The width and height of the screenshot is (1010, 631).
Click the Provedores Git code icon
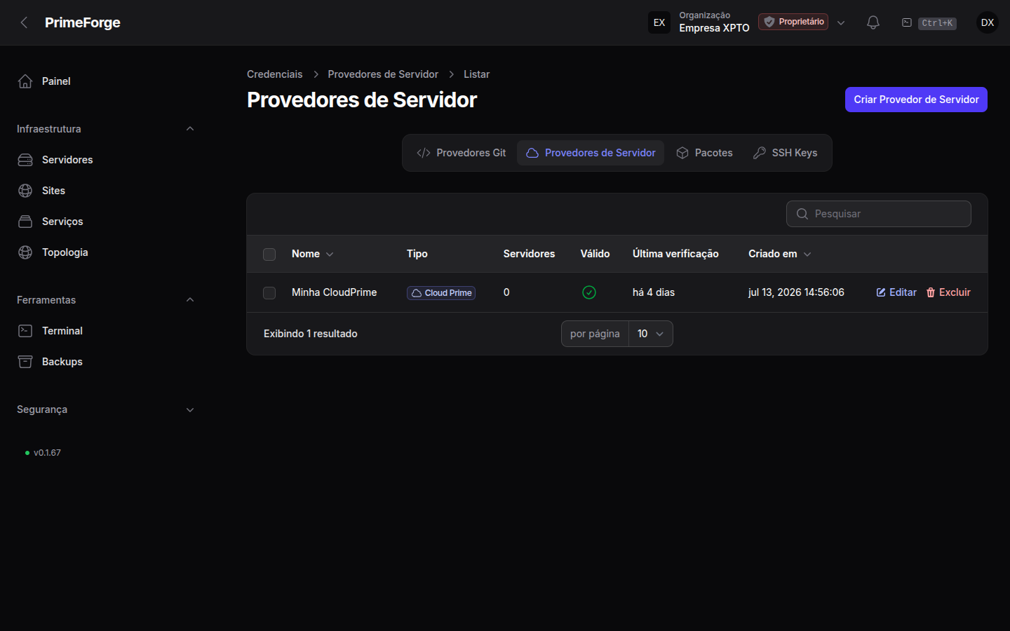(424, 153)
